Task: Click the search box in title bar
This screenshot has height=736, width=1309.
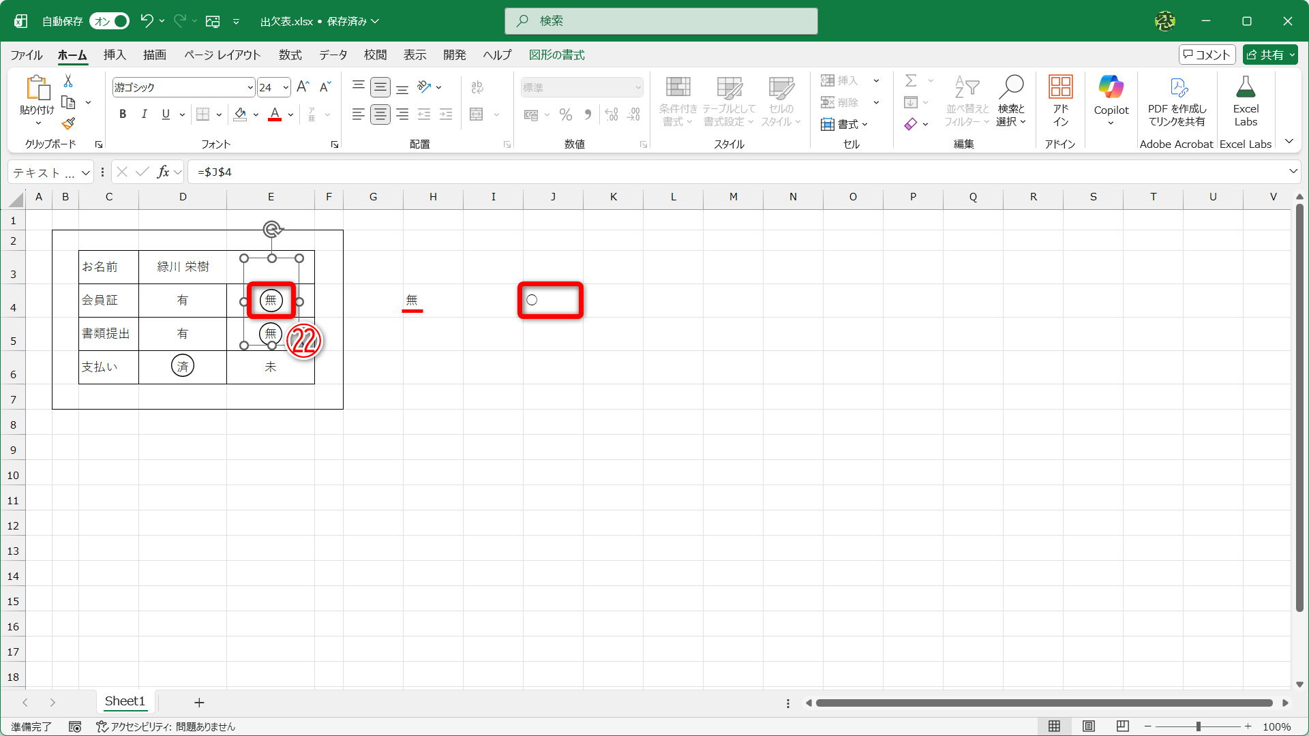Action: (661, 21)
